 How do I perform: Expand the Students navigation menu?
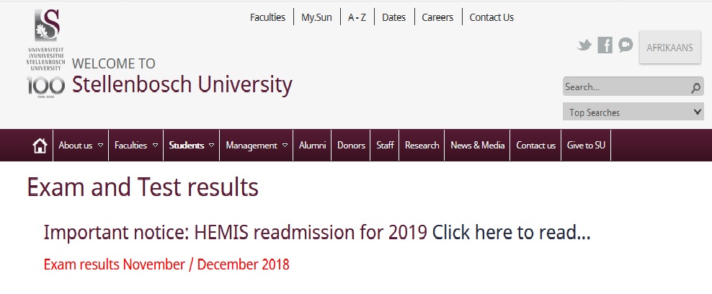(192, 146)
